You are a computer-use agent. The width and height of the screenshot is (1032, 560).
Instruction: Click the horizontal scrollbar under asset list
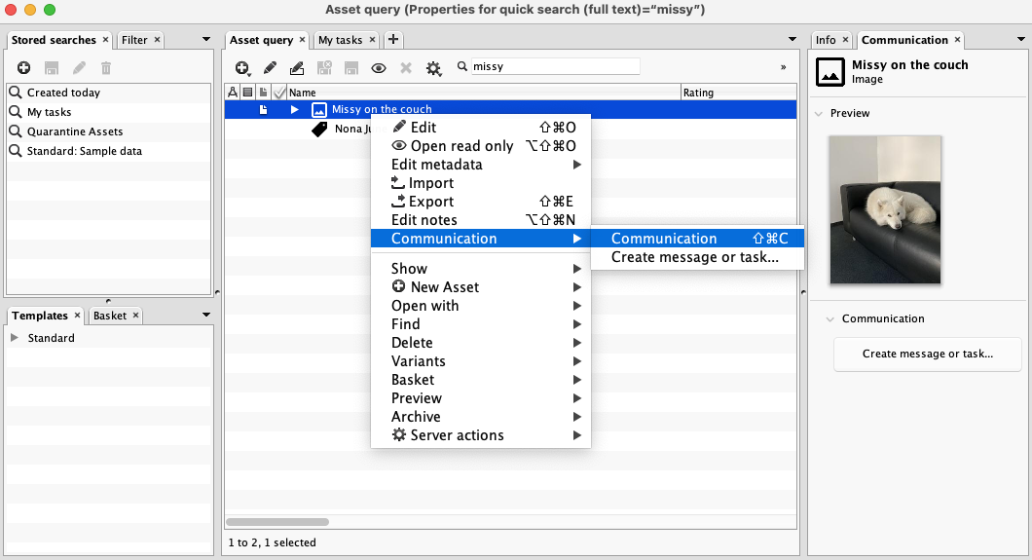[x=277, y=522]
